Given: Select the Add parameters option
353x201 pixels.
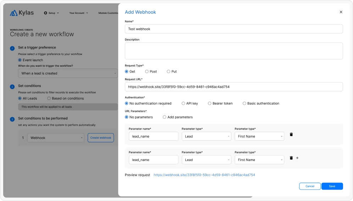Looking at the screenshot, I should pos(164,117).
